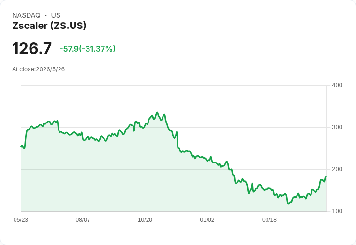The image size is (356, 245).
Task: Click the 200 price axis label
Action: coord(337,169)
